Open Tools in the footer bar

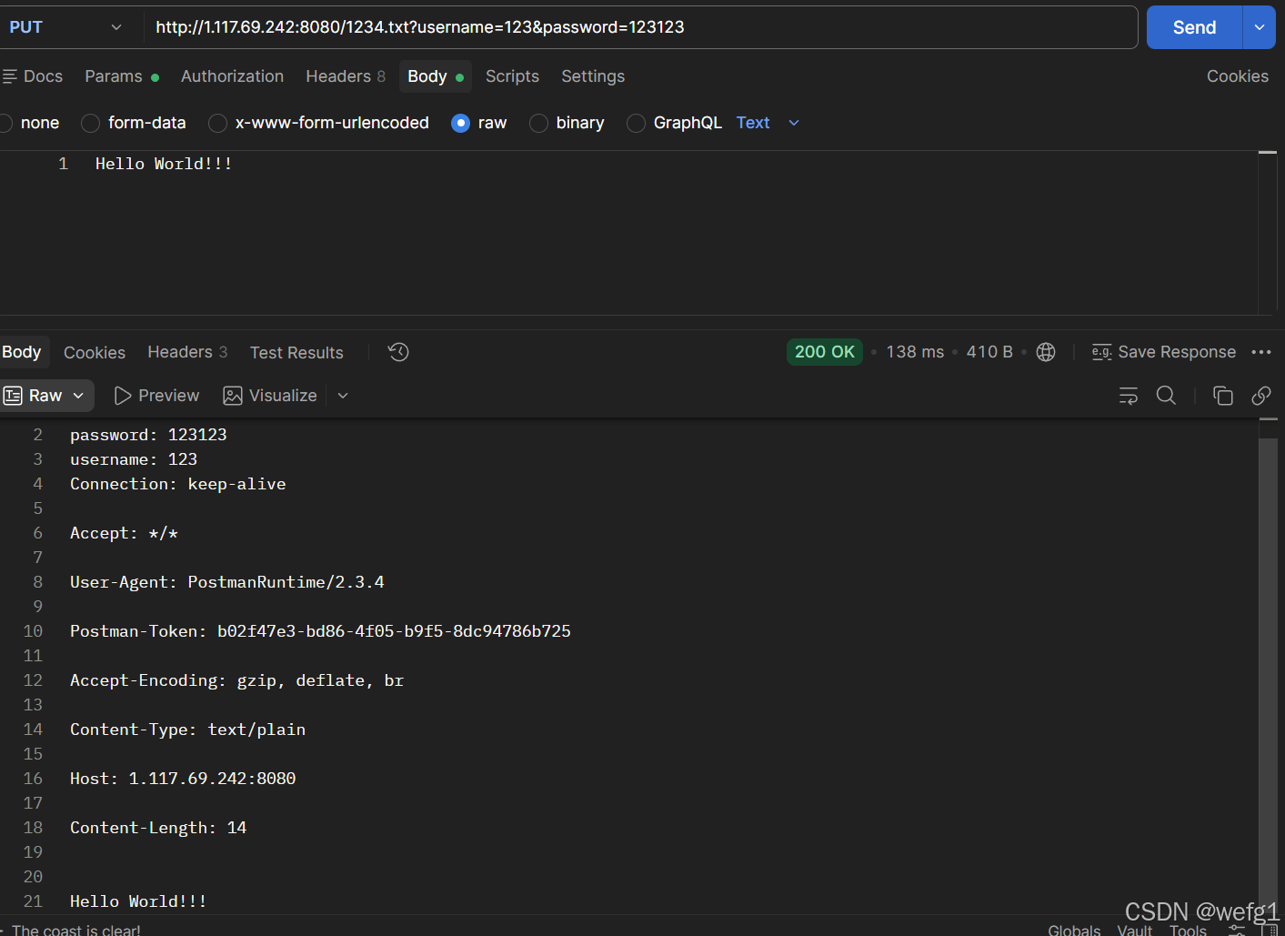1188,930
